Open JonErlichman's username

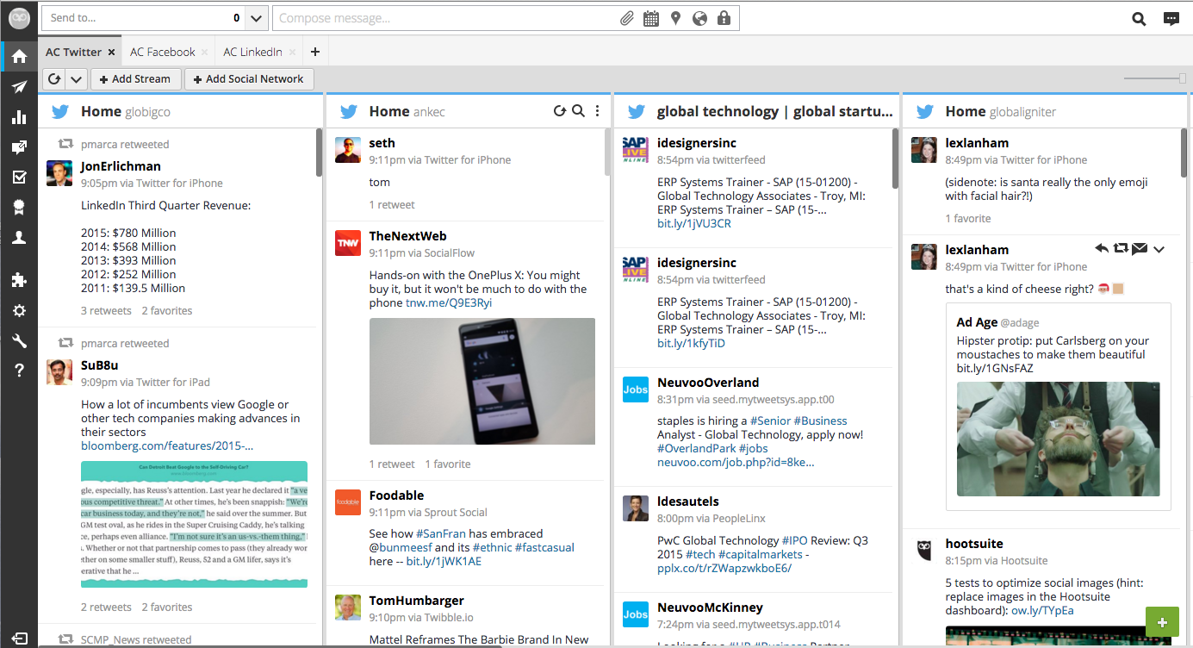121,166
